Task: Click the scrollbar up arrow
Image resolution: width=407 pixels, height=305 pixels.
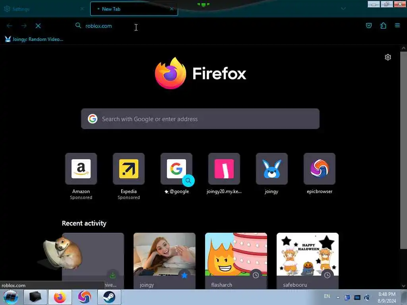Action: click(x=404, y=48)
